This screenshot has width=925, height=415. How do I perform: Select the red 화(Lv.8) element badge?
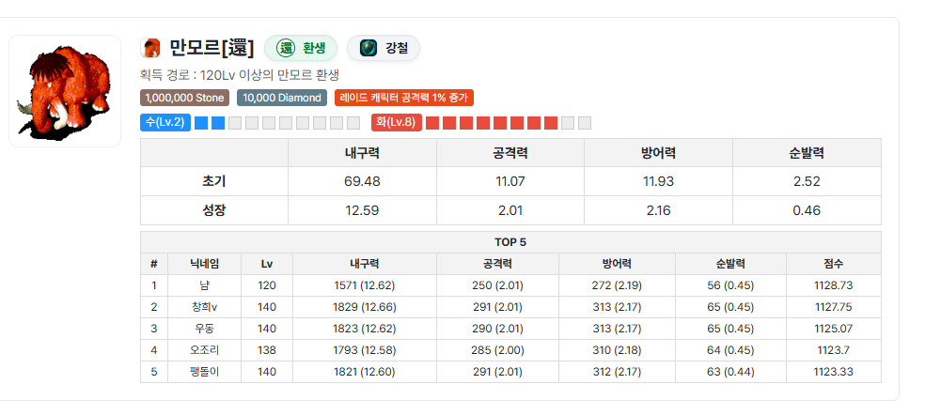click(x=396, y=122)
